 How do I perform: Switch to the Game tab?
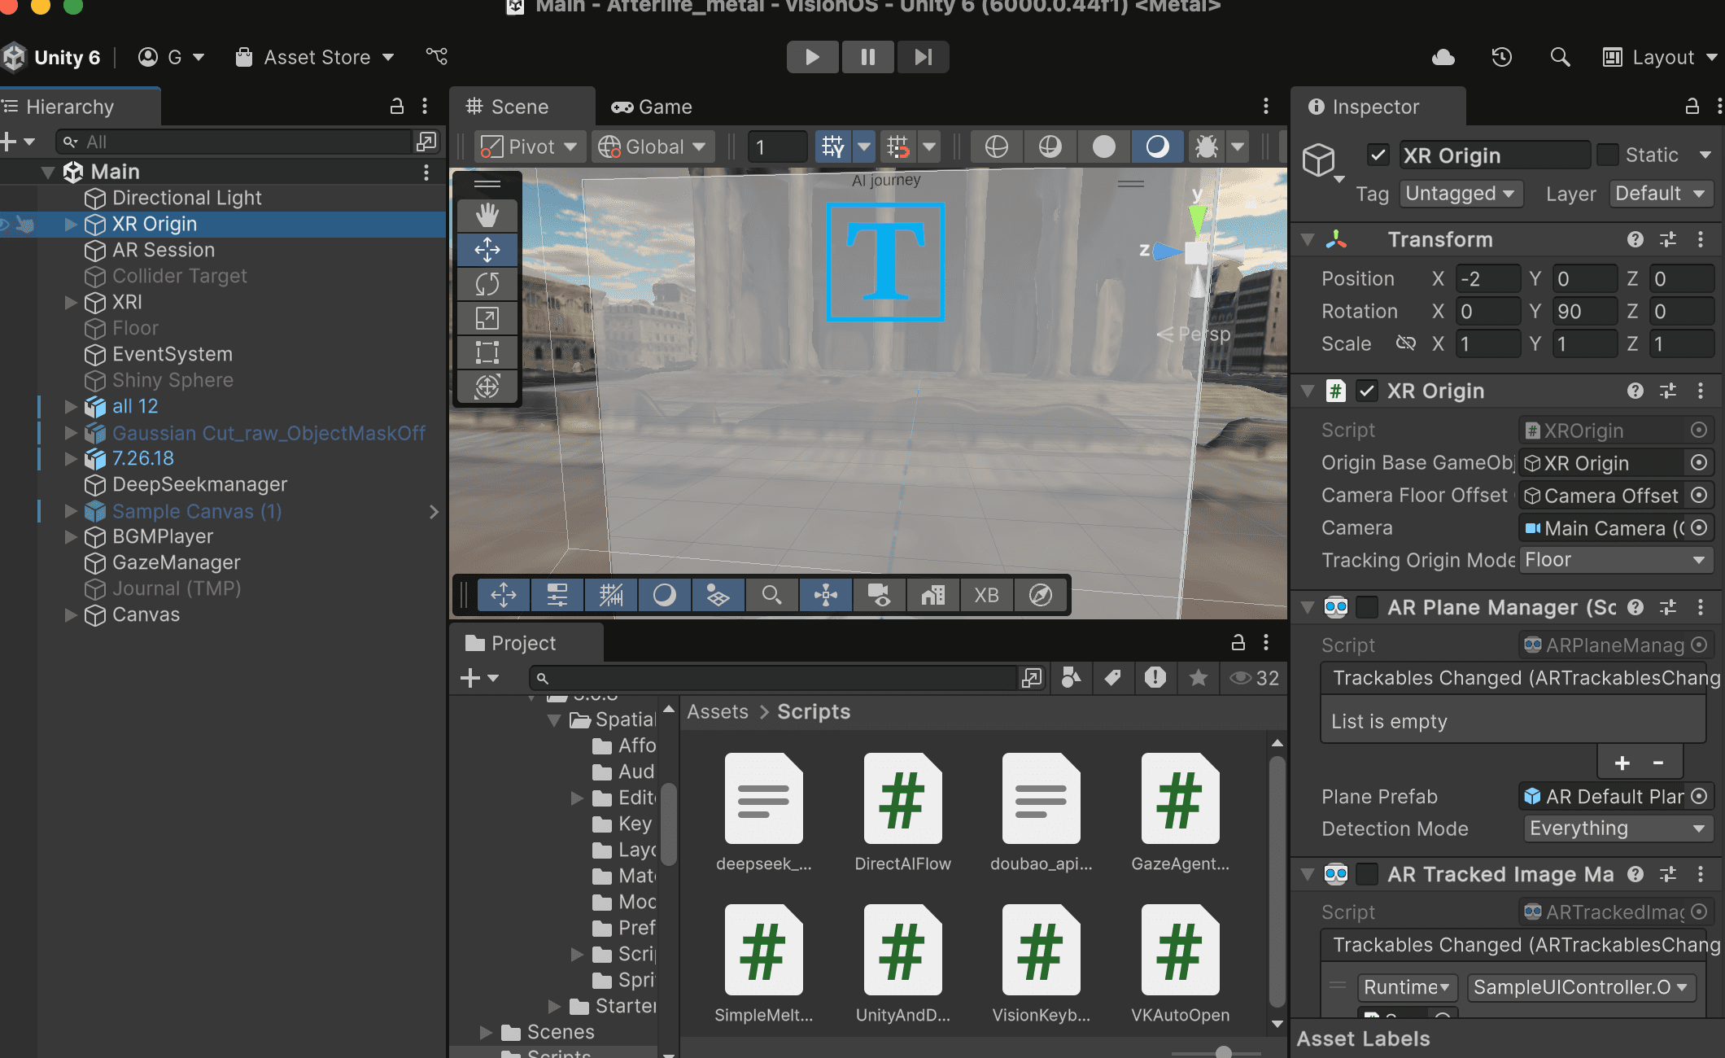tap(653, 107)
